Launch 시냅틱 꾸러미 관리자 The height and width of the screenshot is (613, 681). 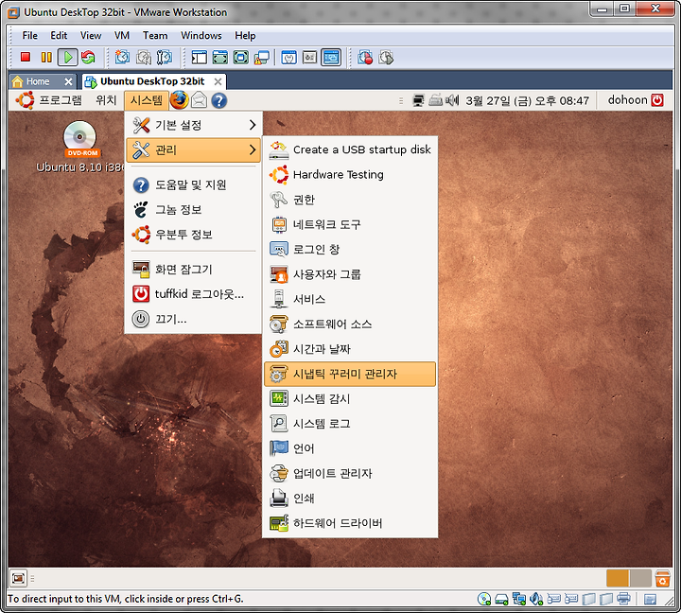pyautogui.click(x=350, y=374)
